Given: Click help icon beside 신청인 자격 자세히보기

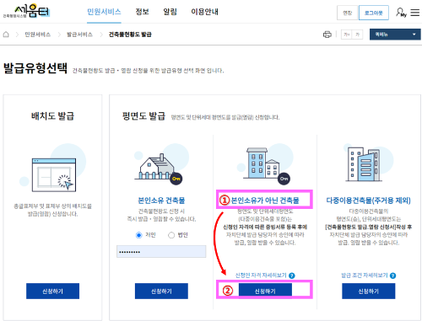Looking at the screenshot, I should click(292, 276).
